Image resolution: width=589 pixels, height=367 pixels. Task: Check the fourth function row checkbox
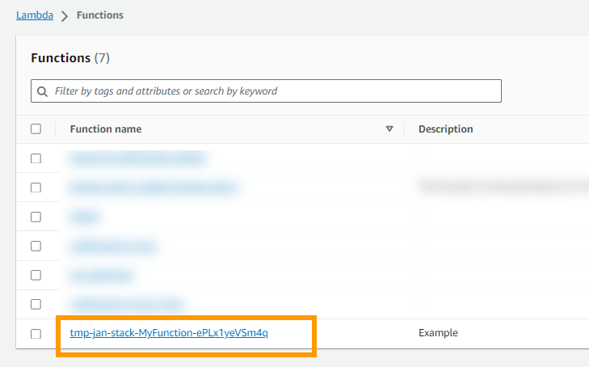(36, 246)
